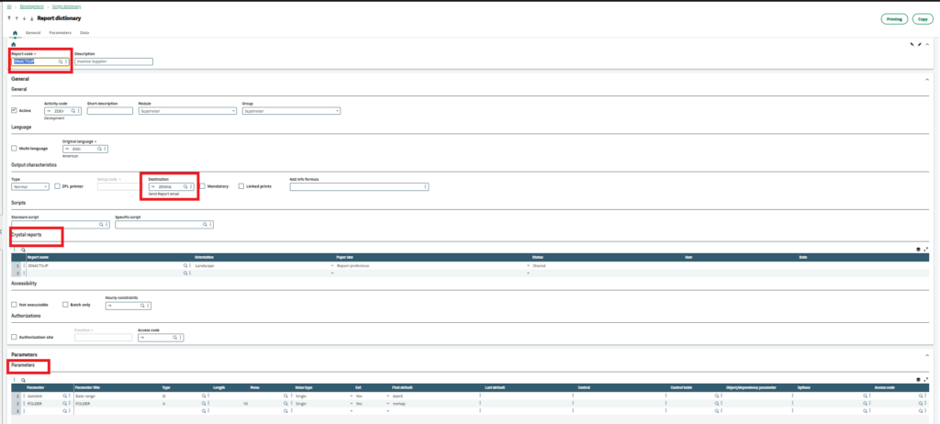Search Access code lookup icon
940x424 pixels.
coord(174,338)
